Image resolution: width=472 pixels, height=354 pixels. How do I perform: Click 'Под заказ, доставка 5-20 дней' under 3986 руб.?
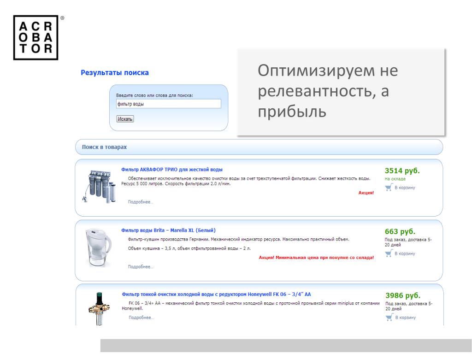409,306
